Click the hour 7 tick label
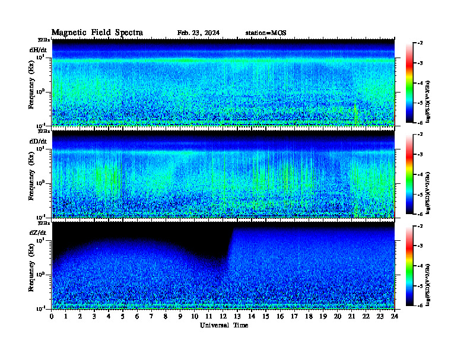Screen dimensions: 470x363 click(152, 316)
